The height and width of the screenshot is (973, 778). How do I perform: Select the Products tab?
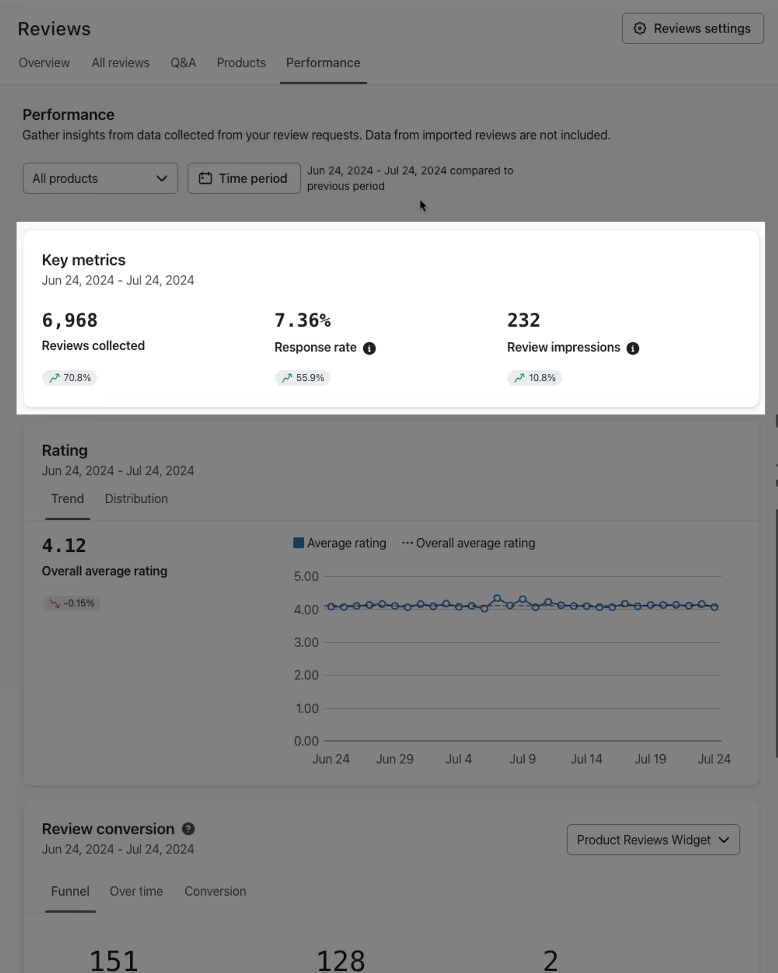(x=241, y=63)
